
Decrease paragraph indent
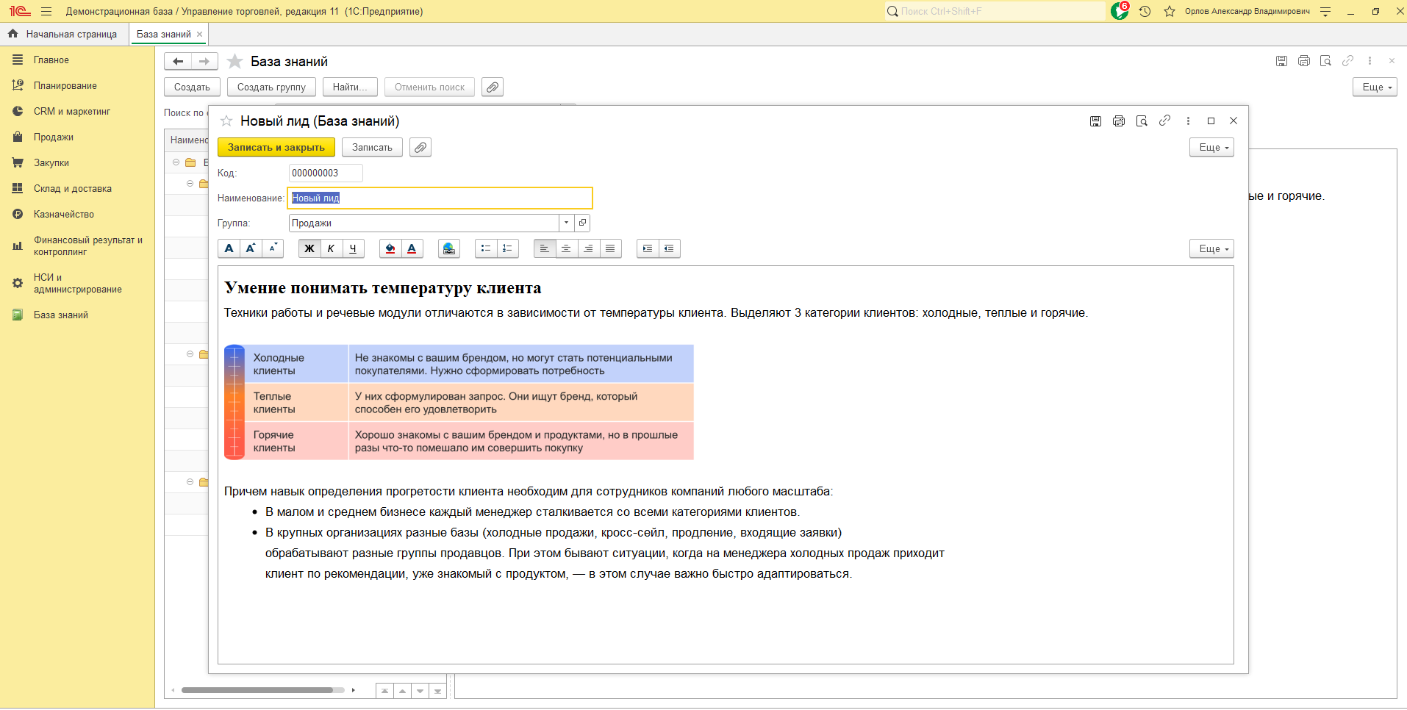670,248
